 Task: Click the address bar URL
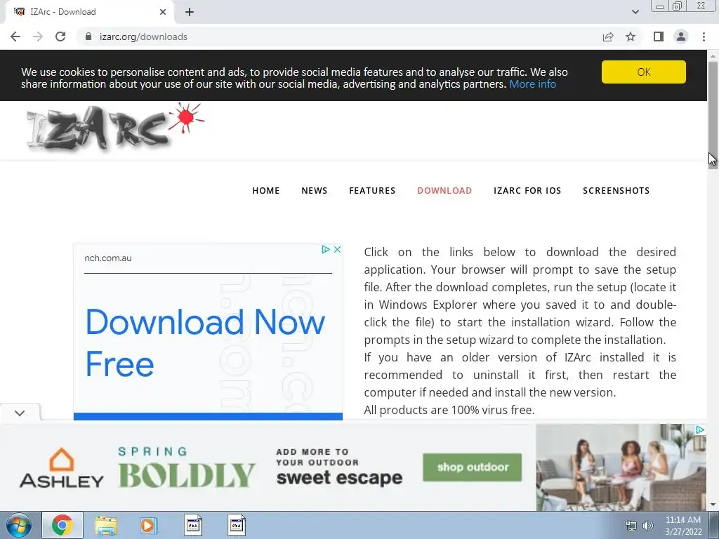pos(143,36)
